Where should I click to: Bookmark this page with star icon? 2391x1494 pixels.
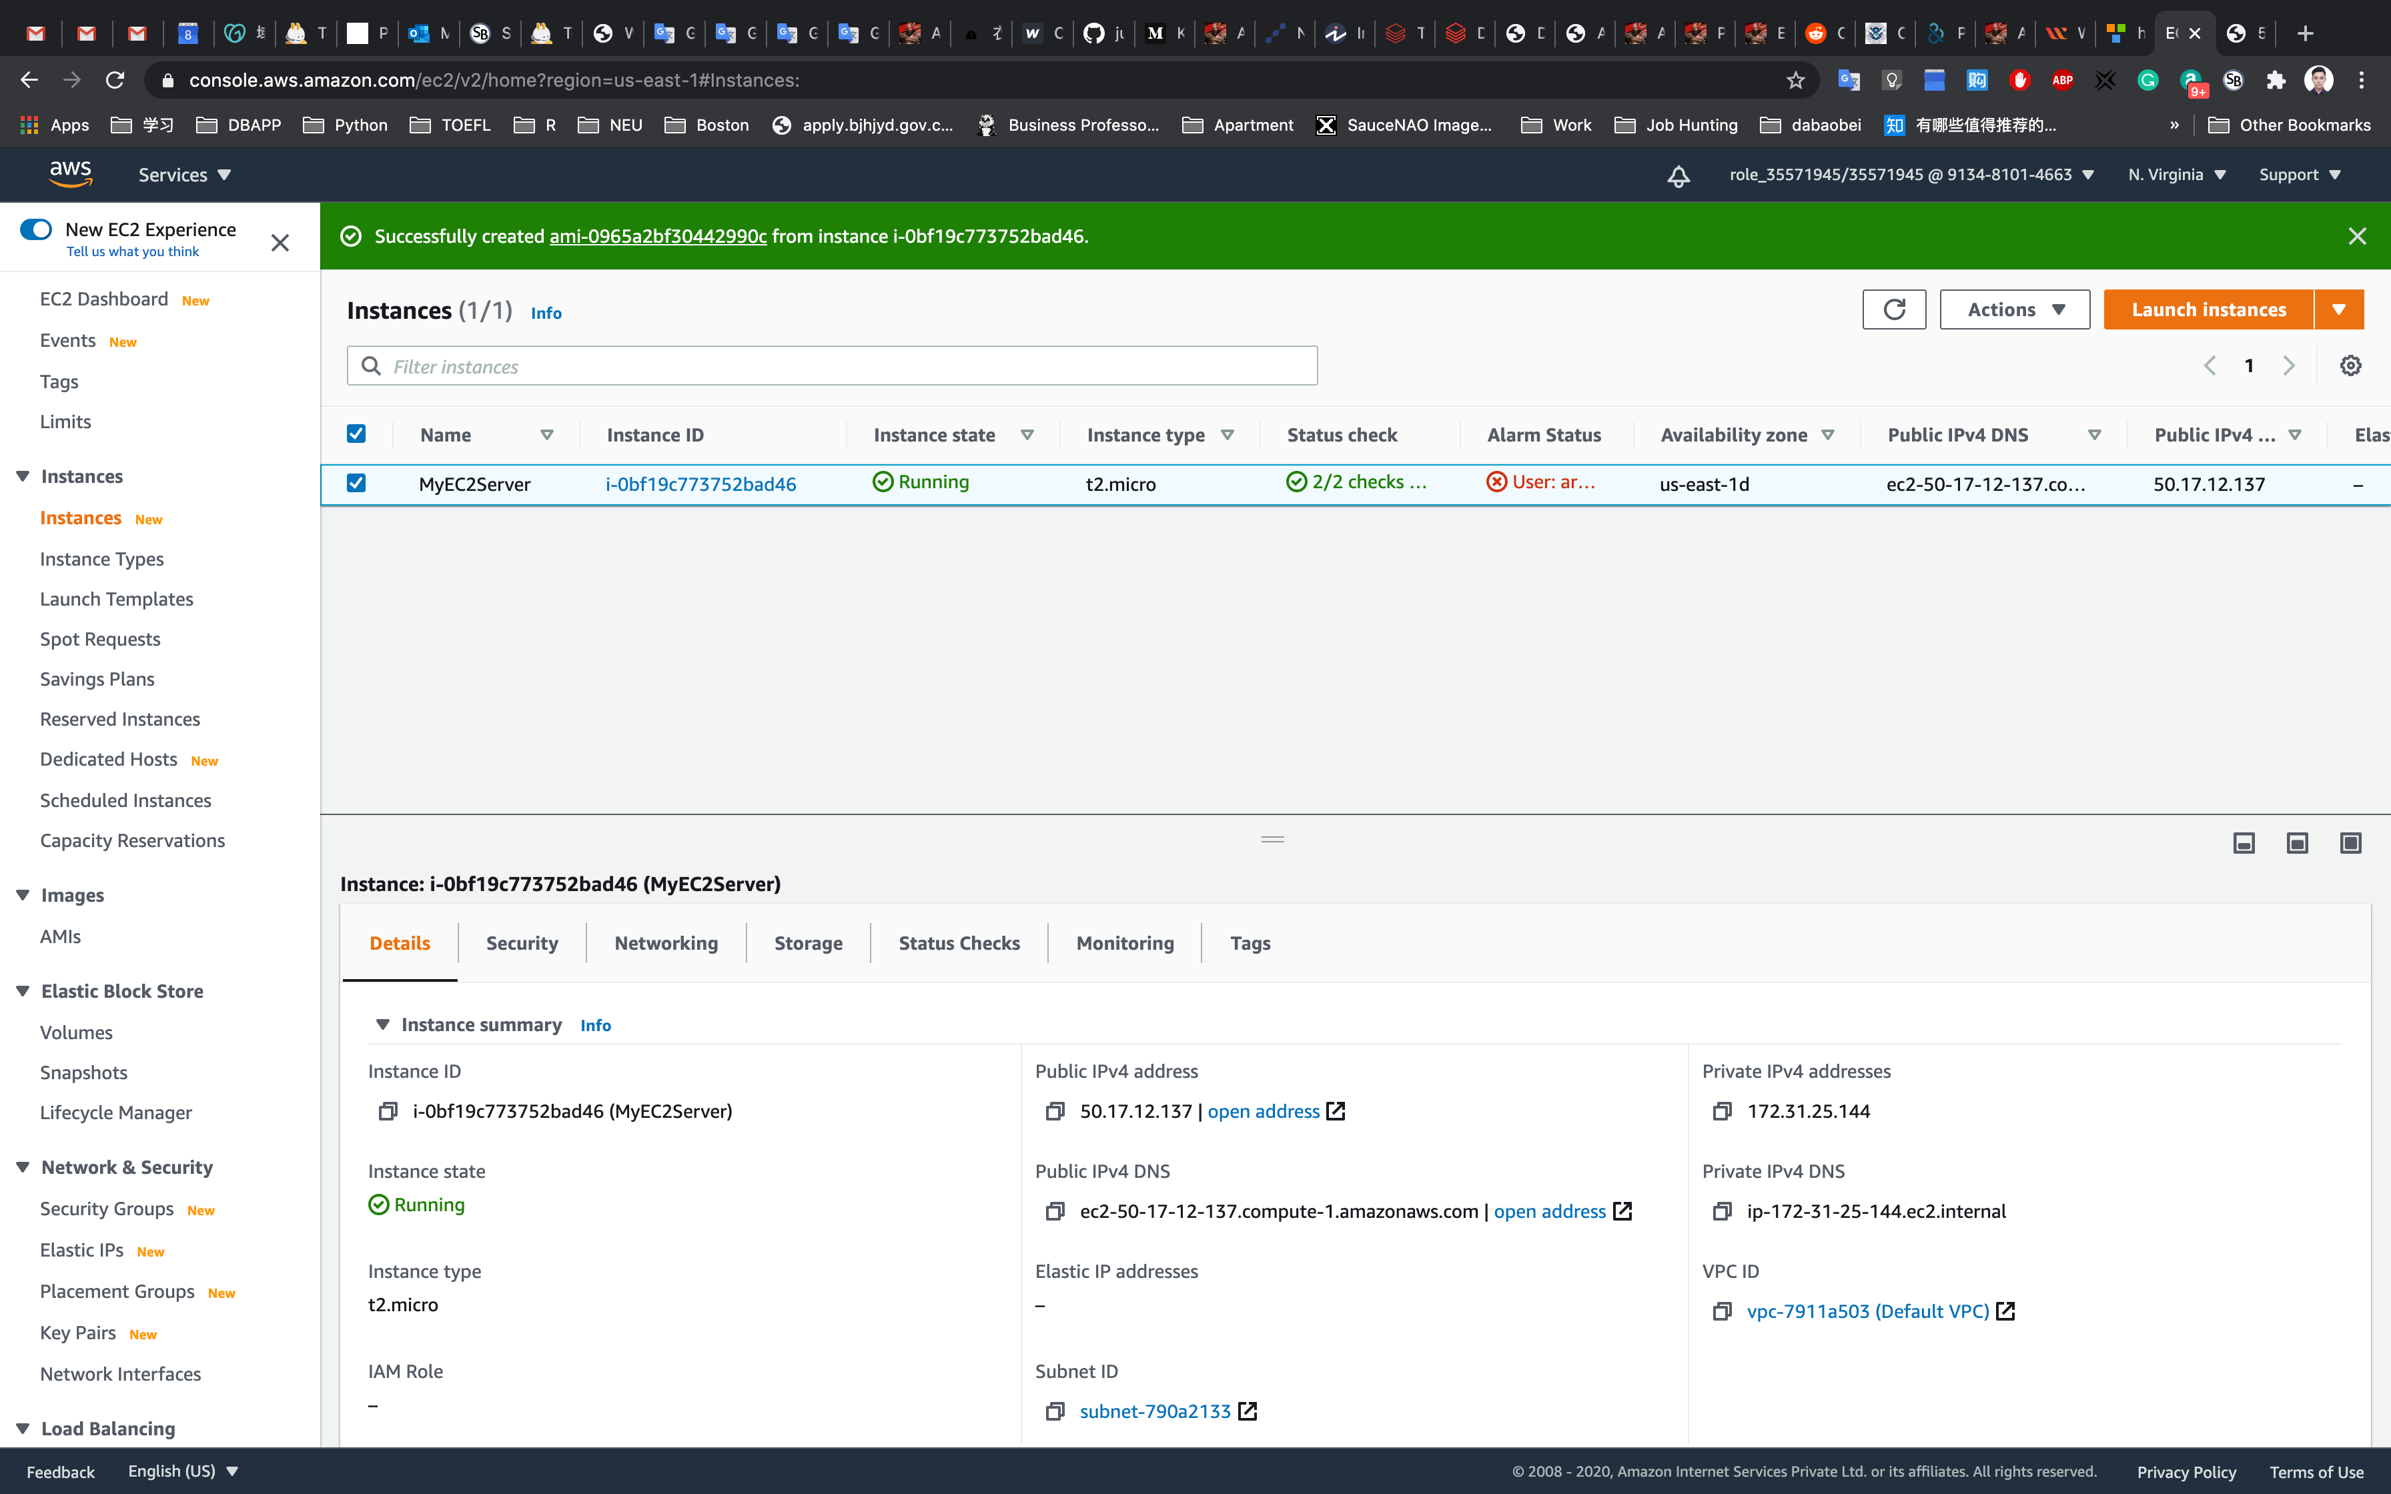coord(1795,80)
